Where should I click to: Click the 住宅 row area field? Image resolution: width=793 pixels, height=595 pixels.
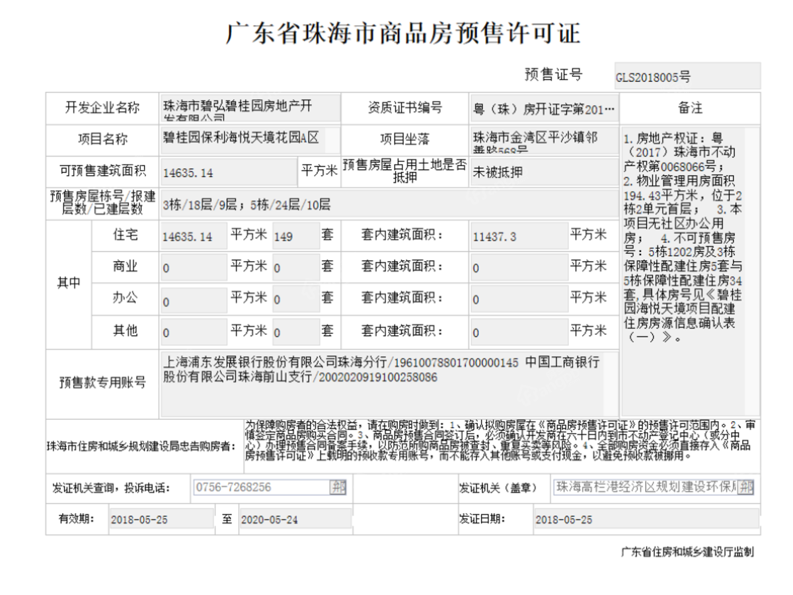(x=194, y=236)
